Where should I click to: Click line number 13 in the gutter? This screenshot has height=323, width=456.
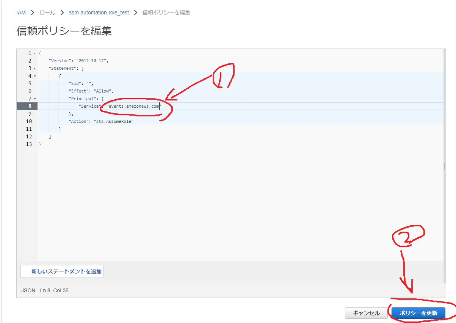(x=29, y=144)
